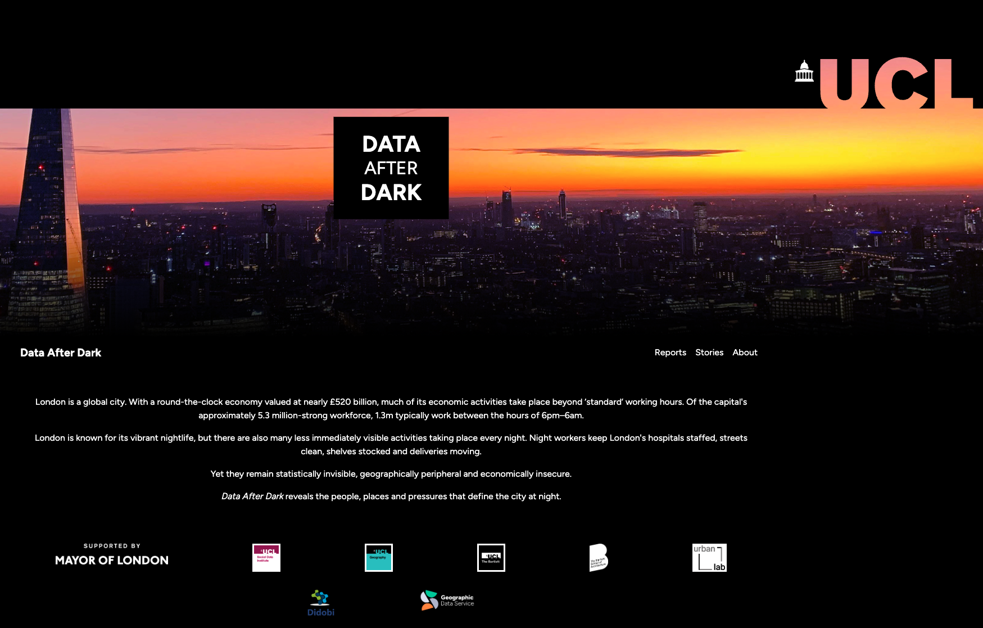Image resolution: width=983 pixels, height=628 pixels.
Task: Click the Shard skyscraper in hero image
Action: pos(48,225)
